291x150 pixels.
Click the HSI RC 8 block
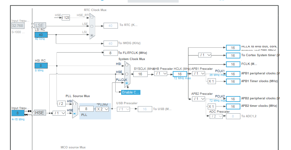click(x=41, y=66)
